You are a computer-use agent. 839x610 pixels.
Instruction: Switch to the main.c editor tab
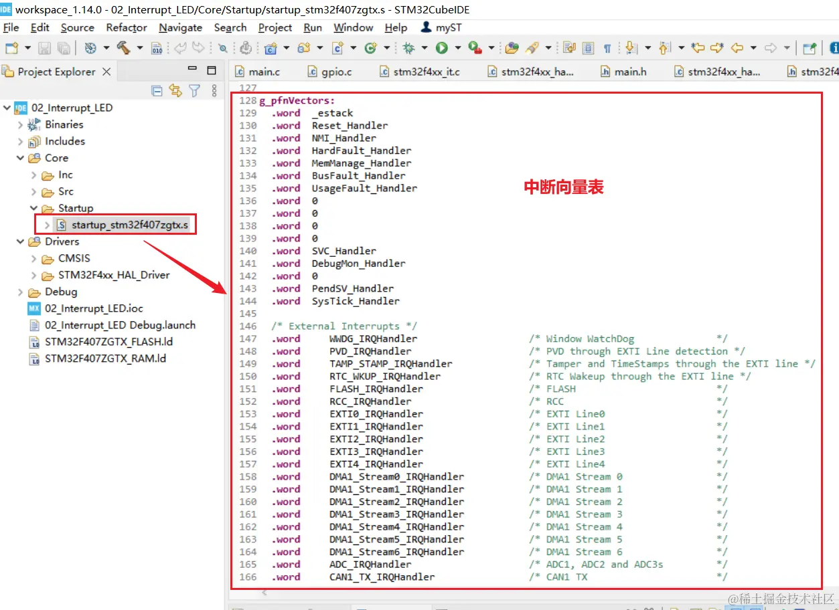point(257,72)
